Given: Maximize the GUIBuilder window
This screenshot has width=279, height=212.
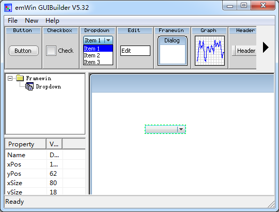Looking at the screenshot, I should [244, 6].
